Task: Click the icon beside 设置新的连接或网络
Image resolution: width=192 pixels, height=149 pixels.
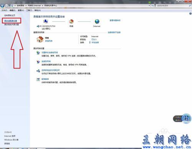Action: click(x=38, y=53)
